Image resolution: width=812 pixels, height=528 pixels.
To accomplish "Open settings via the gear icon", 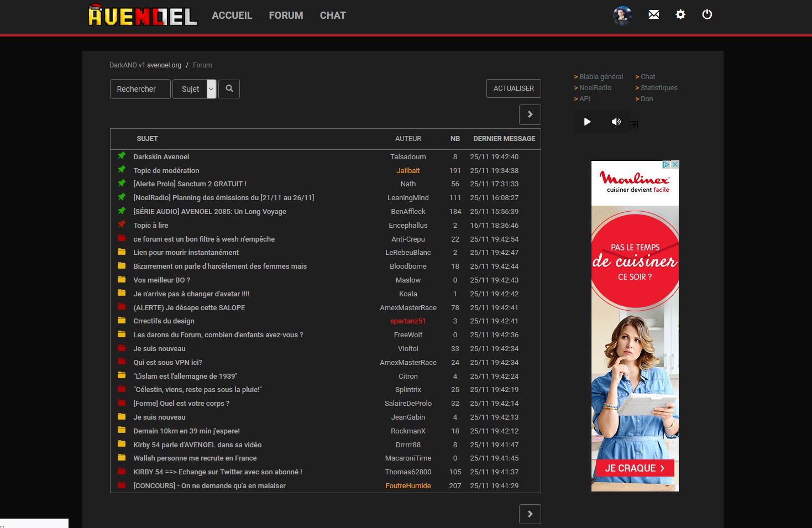I will [680, 15].
